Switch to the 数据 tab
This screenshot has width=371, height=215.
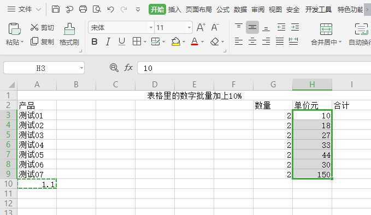240,10
